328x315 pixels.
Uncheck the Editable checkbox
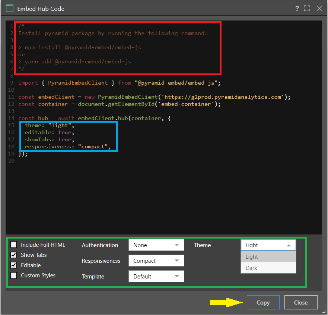14,265
